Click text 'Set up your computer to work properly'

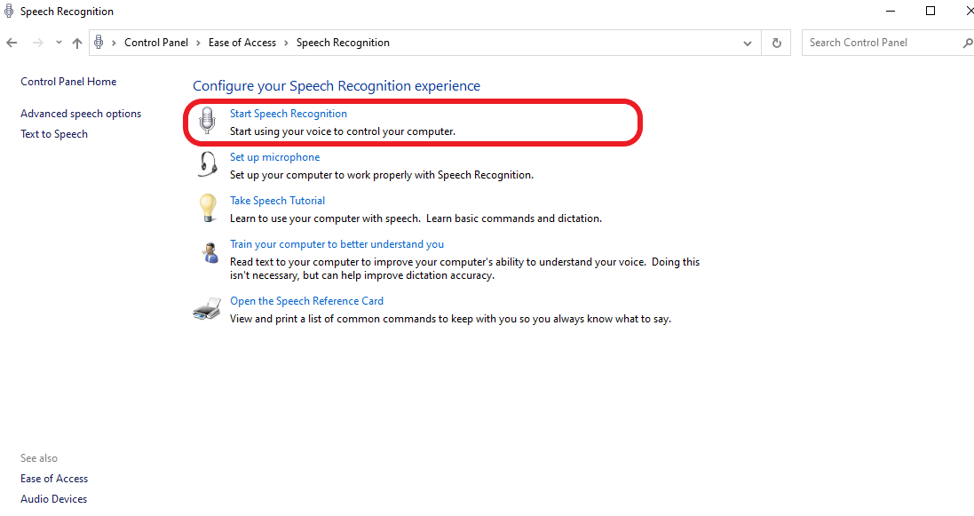coord(321,175)
